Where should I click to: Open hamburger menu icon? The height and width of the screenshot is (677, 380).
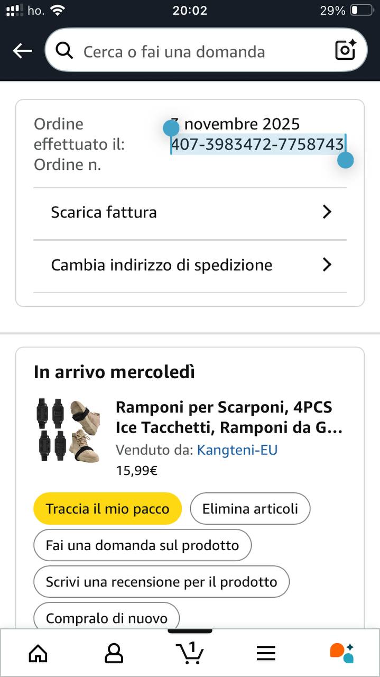coord(266,653)
